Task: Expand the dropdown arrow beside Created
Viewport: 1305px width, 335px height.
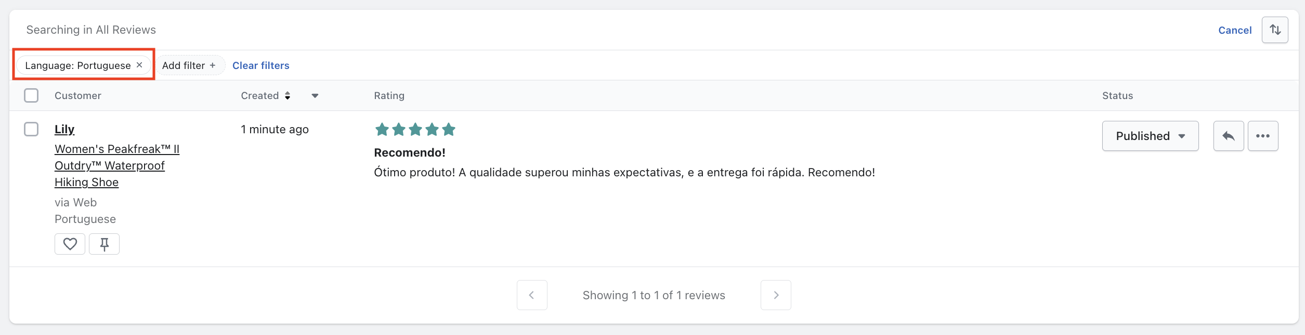Action: [315, 95]
